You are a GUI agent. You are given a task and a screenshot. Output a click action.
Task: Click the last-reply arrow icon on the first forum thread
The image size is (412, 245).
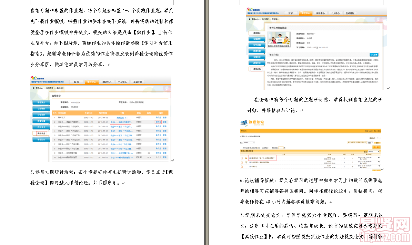click(379, 158)
